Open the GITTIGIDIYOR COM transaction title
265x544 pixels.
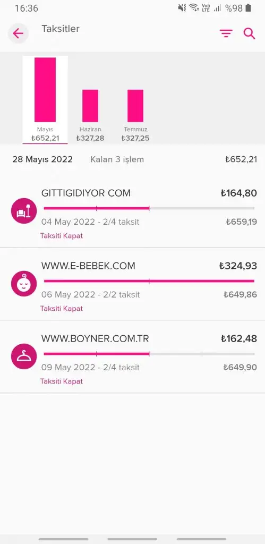(x=86, y=193)
